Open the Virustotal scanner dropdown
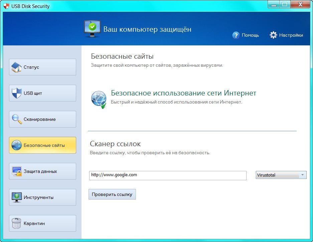 (281, 175)
